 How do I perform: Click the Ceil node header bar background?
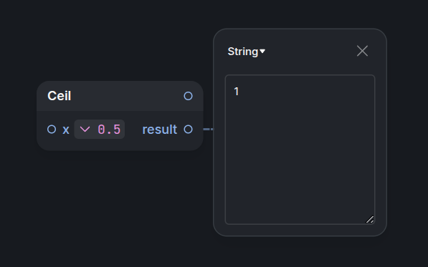pyautogui.click(x=125, y=96)
